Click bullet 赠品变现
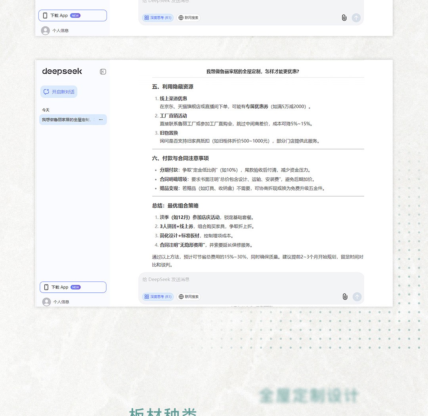This screenshot has height=416, width=428. point(169,188)
